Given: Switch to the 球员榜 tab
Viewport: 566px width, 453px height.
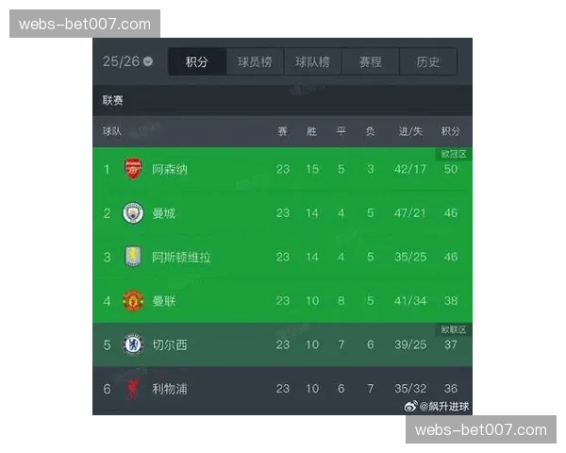Looking at the screenshot, I should click(255, 62).
